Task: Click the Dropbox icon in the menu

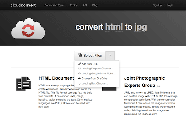Action: coord(79,69)
